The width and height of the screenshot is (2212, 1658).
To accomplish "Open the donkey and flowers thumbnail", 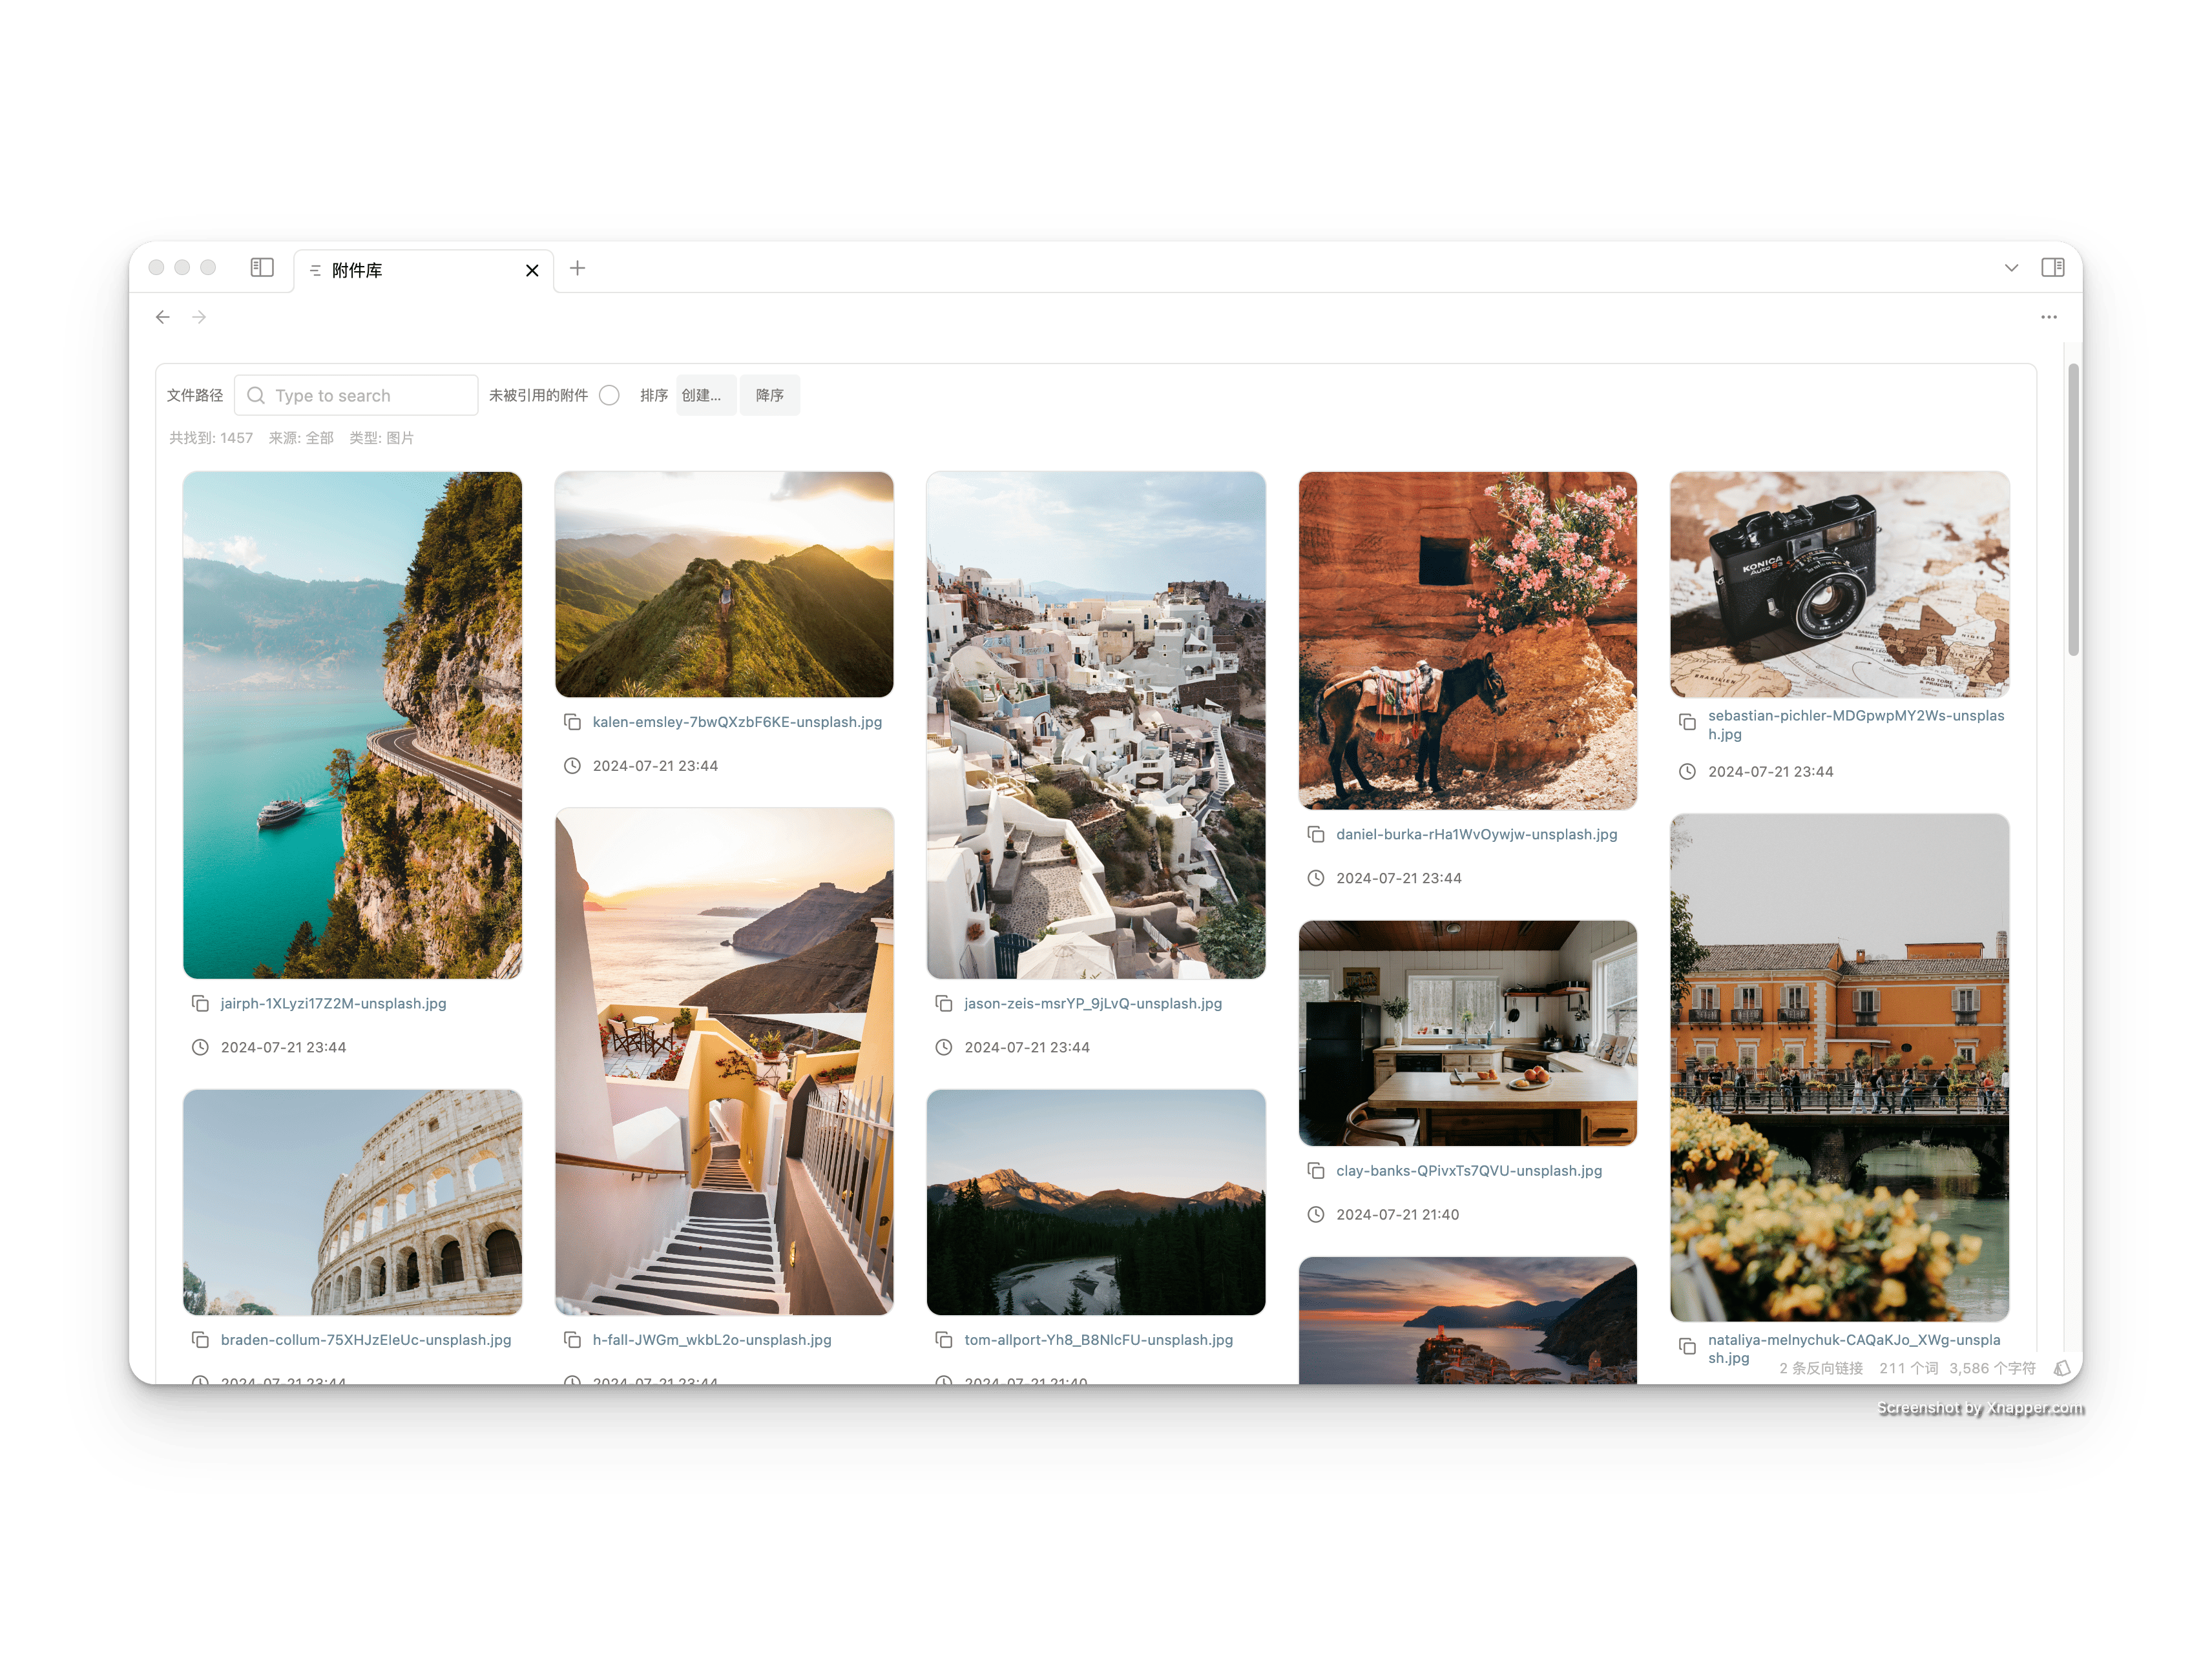I will coord(1468,640).
